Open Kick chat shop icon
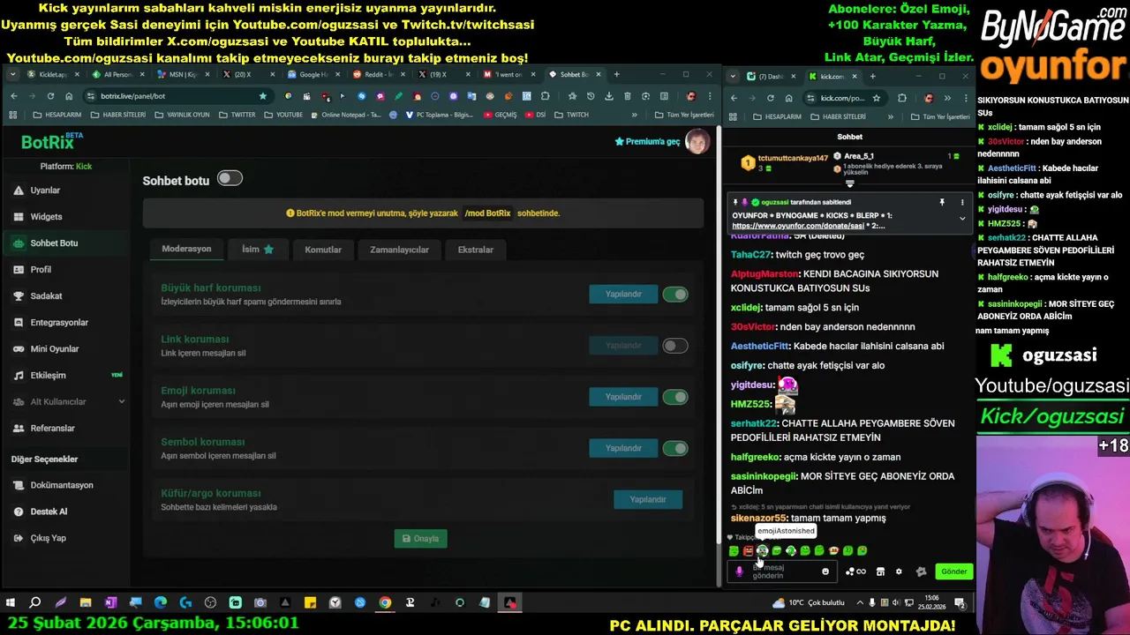Screen dimensions: 1130x635 [880, 571]
